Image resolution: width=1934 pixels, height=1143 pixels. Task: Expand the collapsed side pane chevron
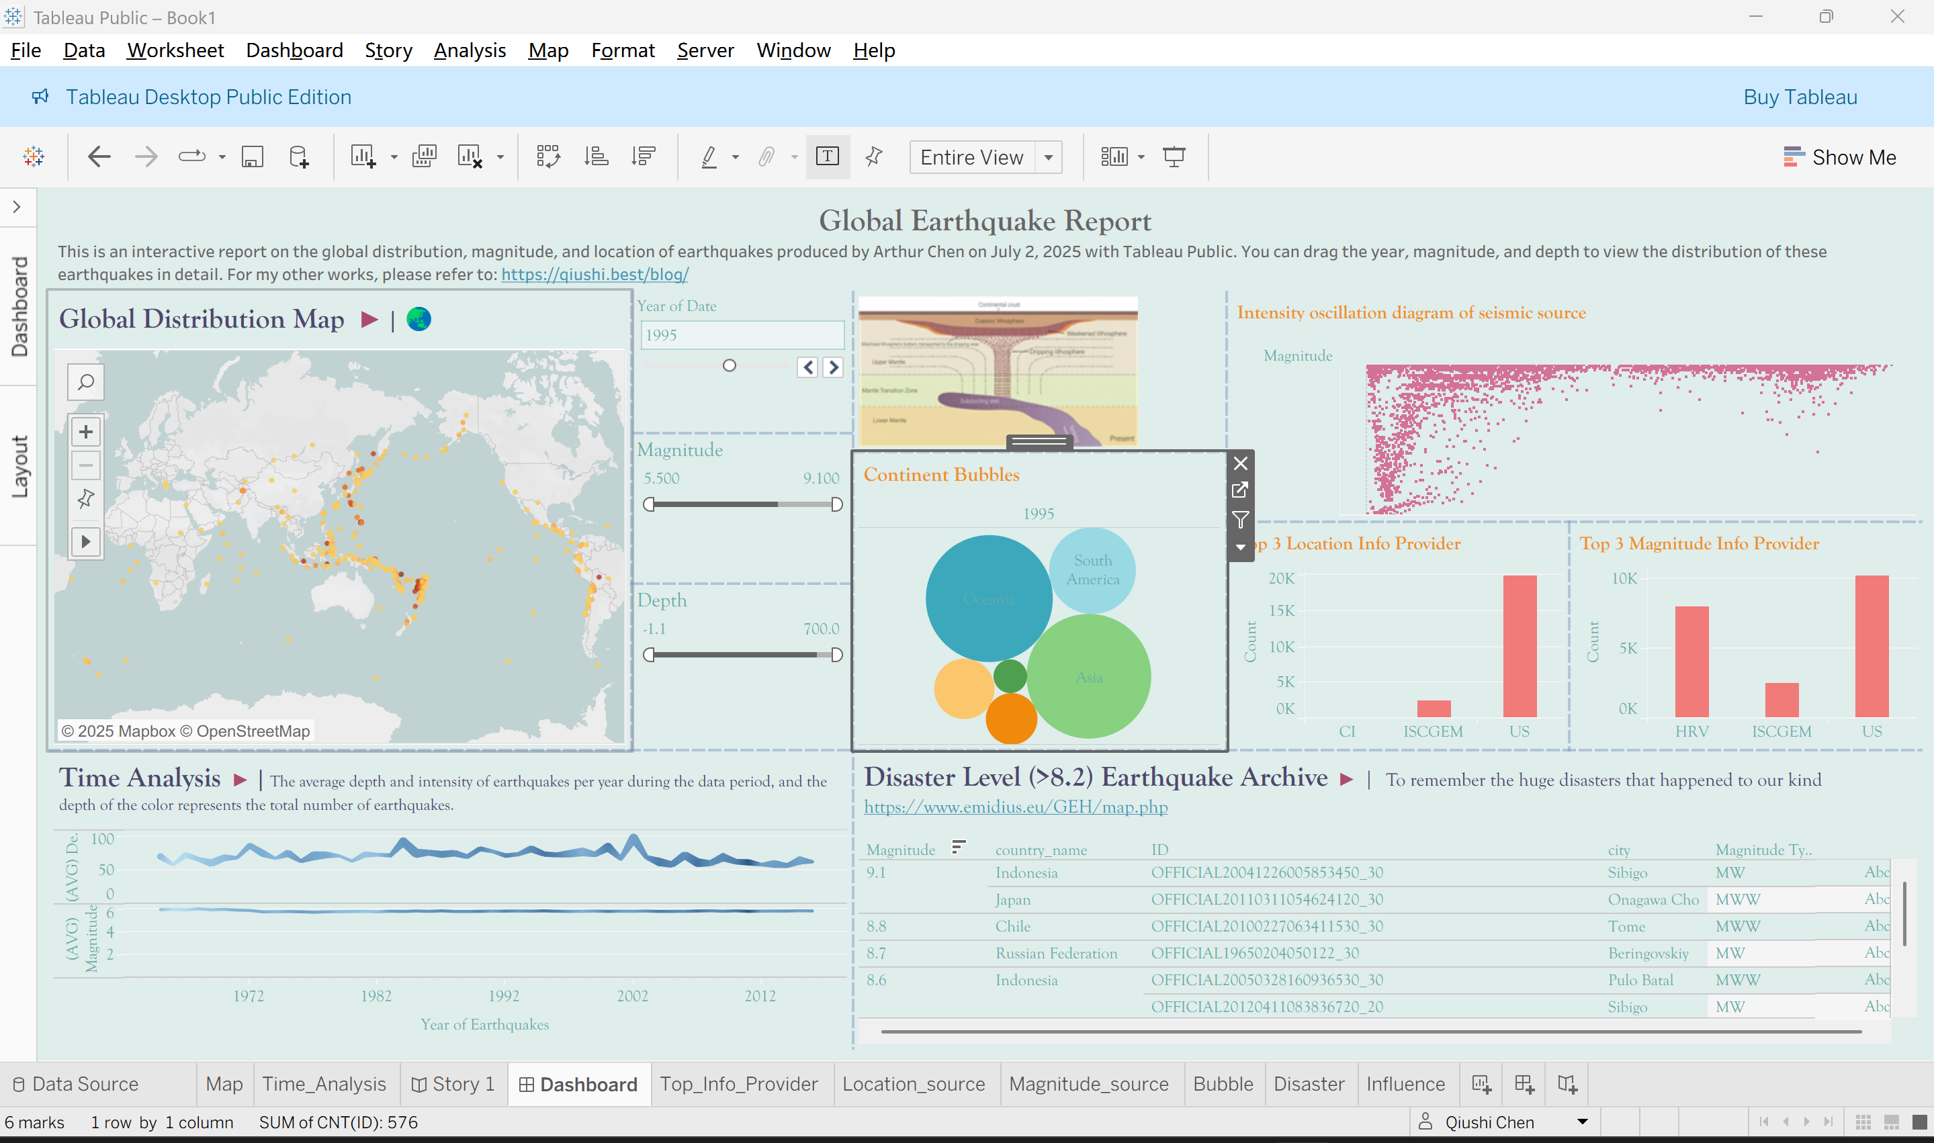[x=17, y=208]
